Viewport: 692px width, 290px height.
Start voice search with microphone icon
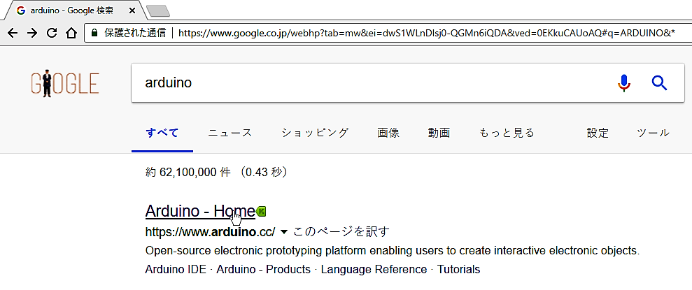(x=623, y=82)
